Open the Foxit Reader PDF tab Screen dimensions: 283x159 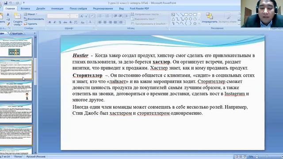[139, 8]
